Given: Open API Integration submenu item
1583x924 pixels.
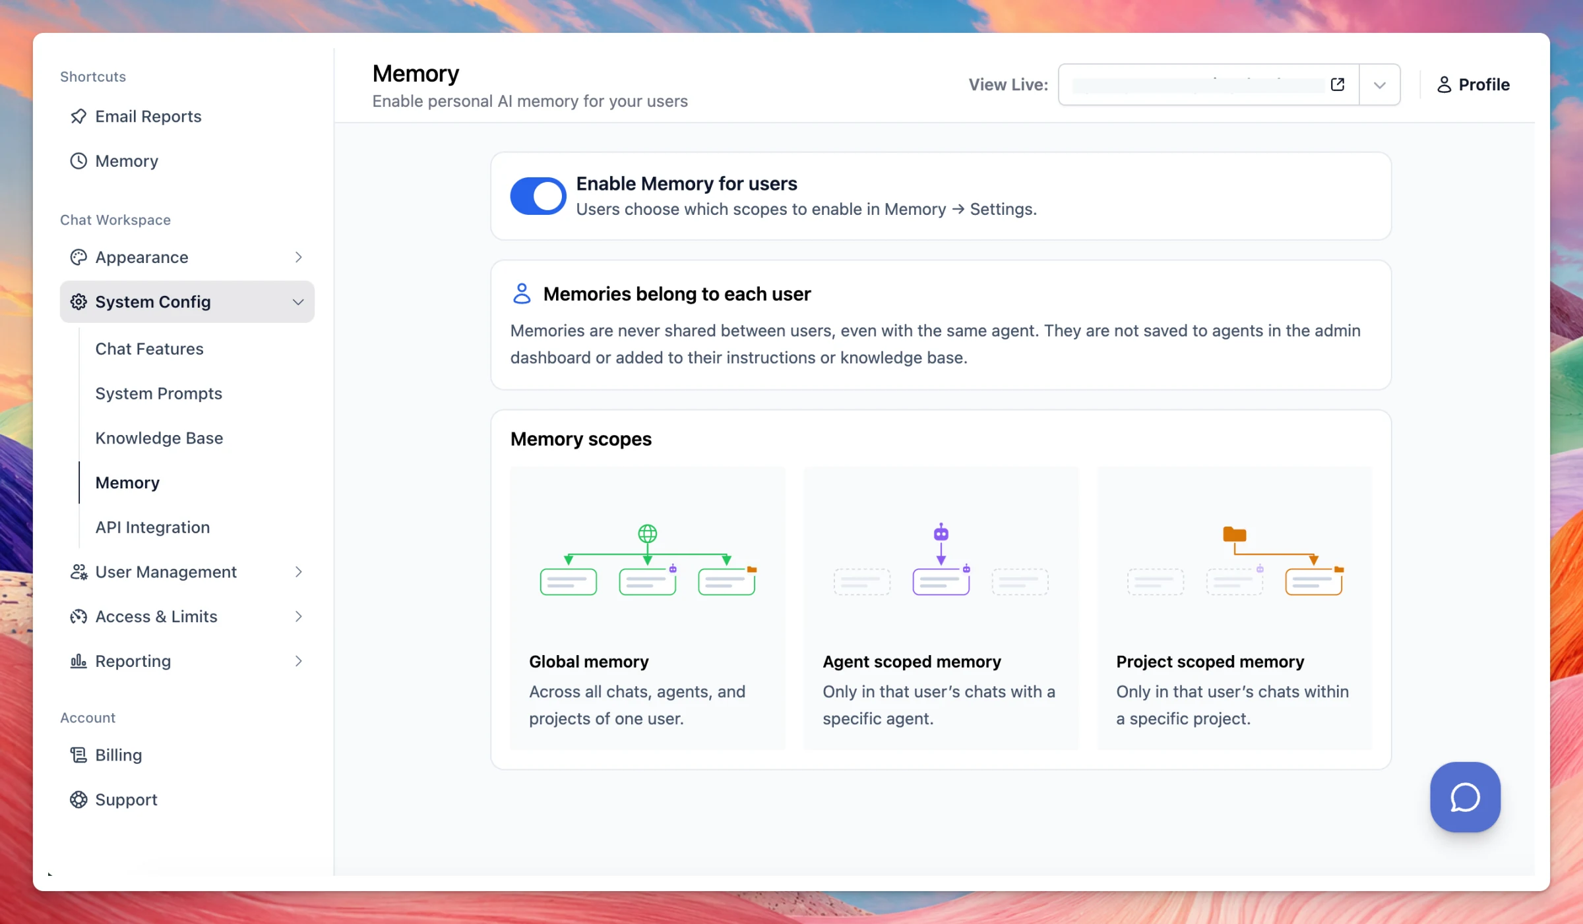Looking at the screenshot, I should (x=153, y=527).
